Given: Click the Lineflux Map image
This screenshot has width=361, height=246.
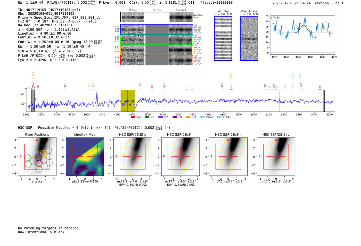Looking at the screenshot, I should [85, 157].
